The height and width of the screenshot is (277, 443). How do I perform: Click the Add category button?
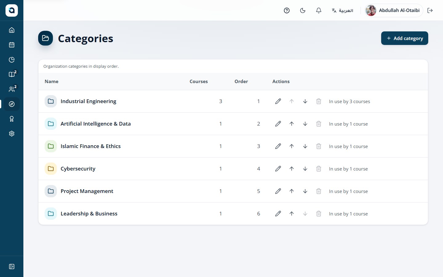[x=405, y=38]
